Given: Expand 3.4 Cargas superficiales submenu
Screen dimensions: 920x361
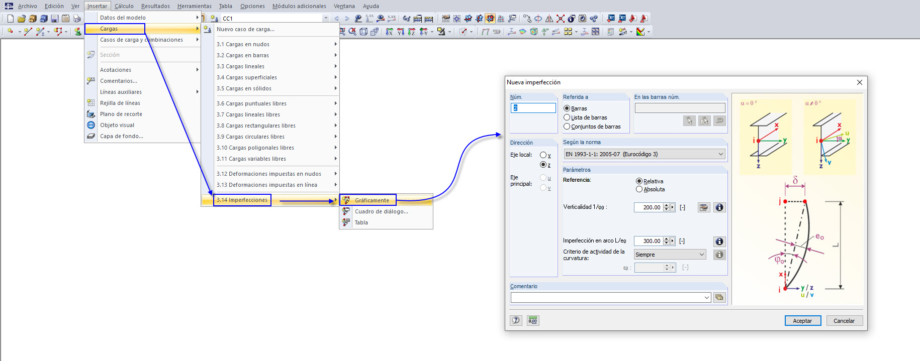Looking at the screenshot, I should 277,77.
